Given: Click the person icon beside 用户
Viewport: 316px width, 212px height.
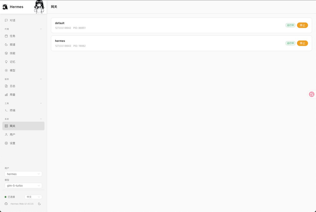Looking at the screenshot, I should click(x=6, y=135).
